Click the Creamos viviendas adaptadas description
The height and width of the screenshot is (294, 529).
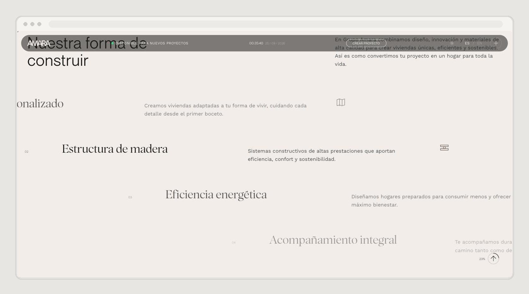coord(225,110)
